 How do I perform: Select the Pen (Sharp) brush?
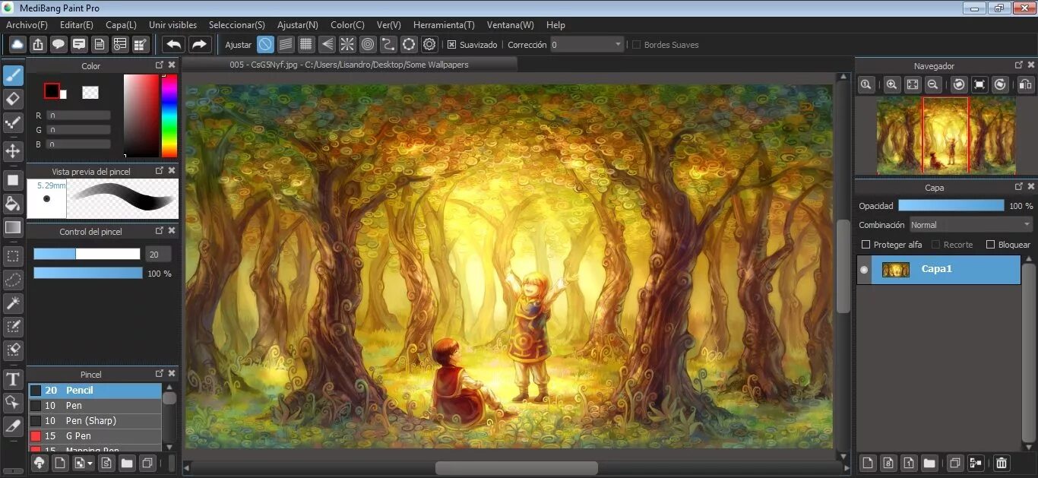coord(95,420)
